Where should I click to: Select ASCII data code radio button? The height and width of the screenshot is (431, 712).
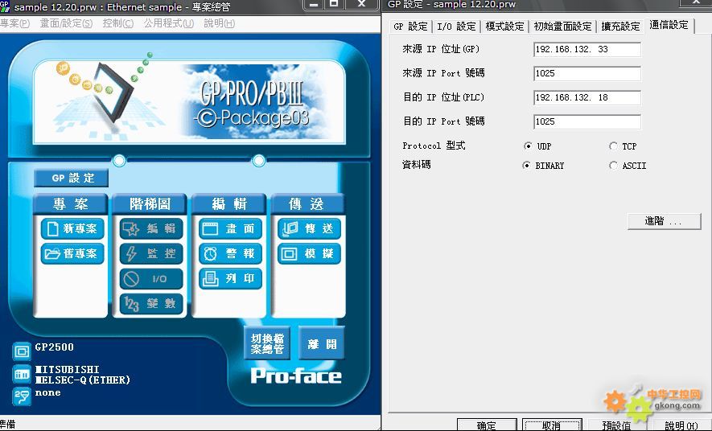tap(614, 165)
